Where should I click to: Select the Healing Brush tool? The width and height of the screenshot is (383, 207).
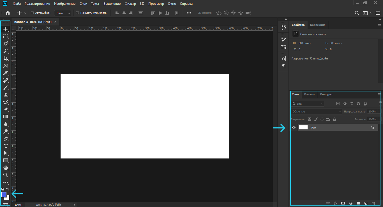pyautogui.click(x=6, y=80)
